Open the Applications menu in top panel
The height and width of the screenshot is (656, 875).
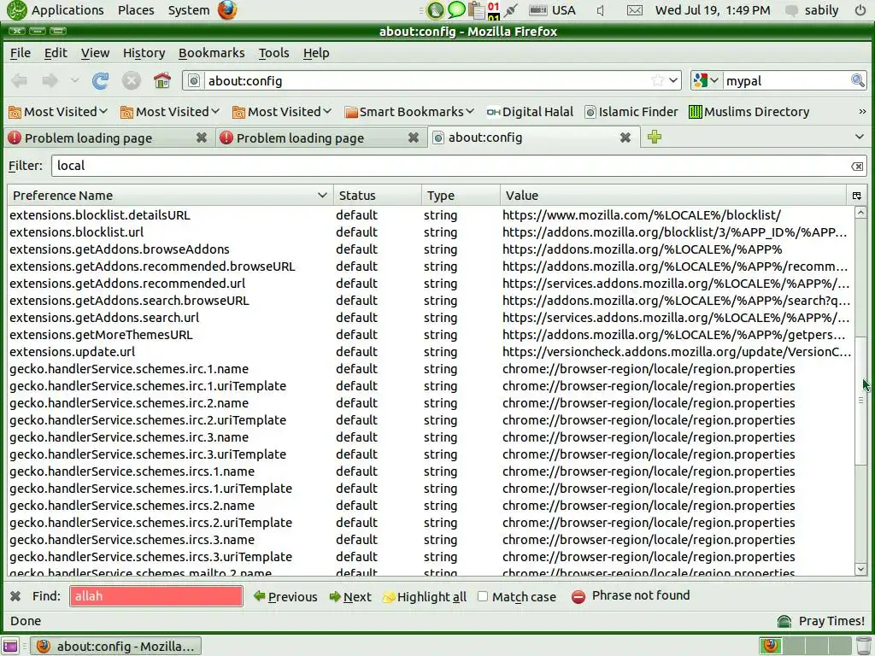57,10
